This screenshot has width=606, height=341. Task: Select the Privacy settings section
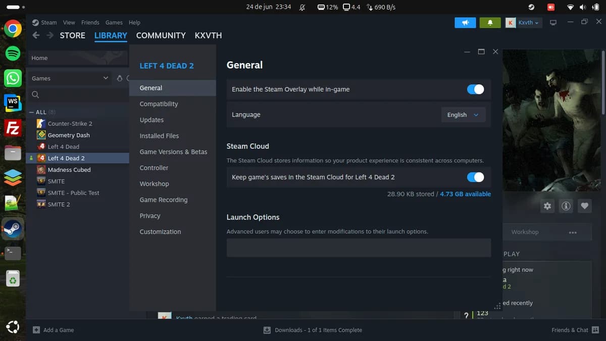[x=173, y=216]
